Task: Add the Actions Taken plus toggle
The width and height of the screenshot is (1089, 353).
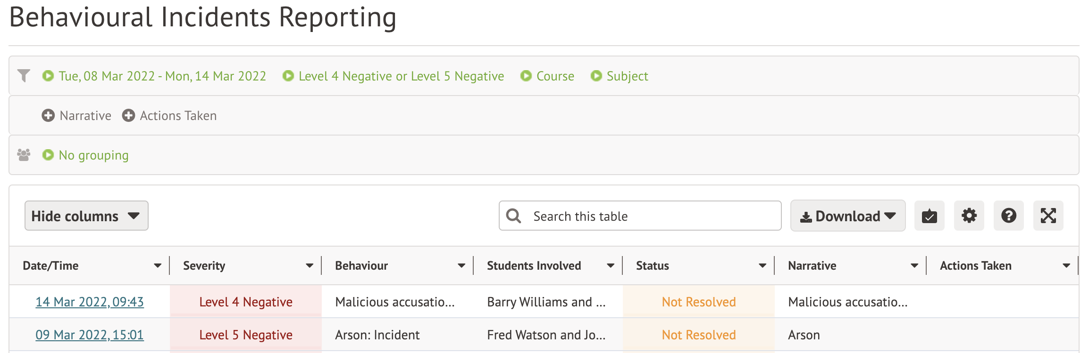Action: point(128,116)
